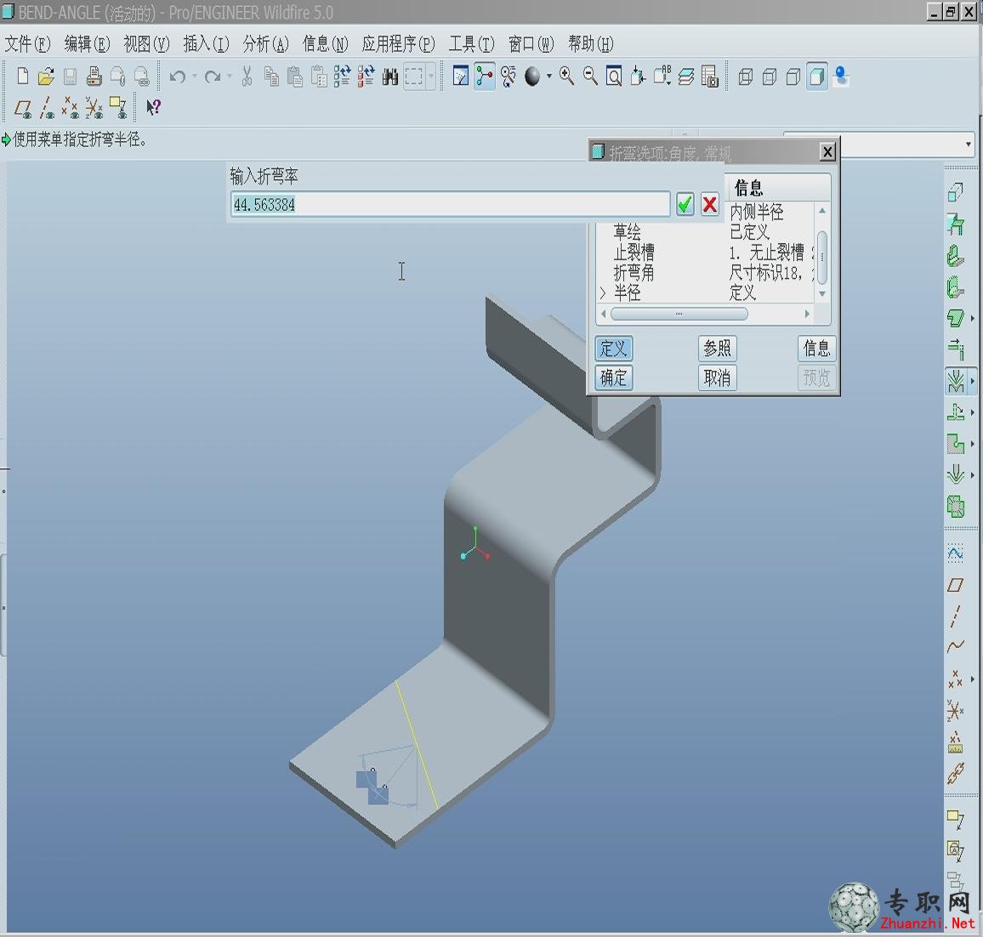The height and width of the screenshot is (937, 983).
Task: Undo the last action
Action: click(x=178, y=77)
